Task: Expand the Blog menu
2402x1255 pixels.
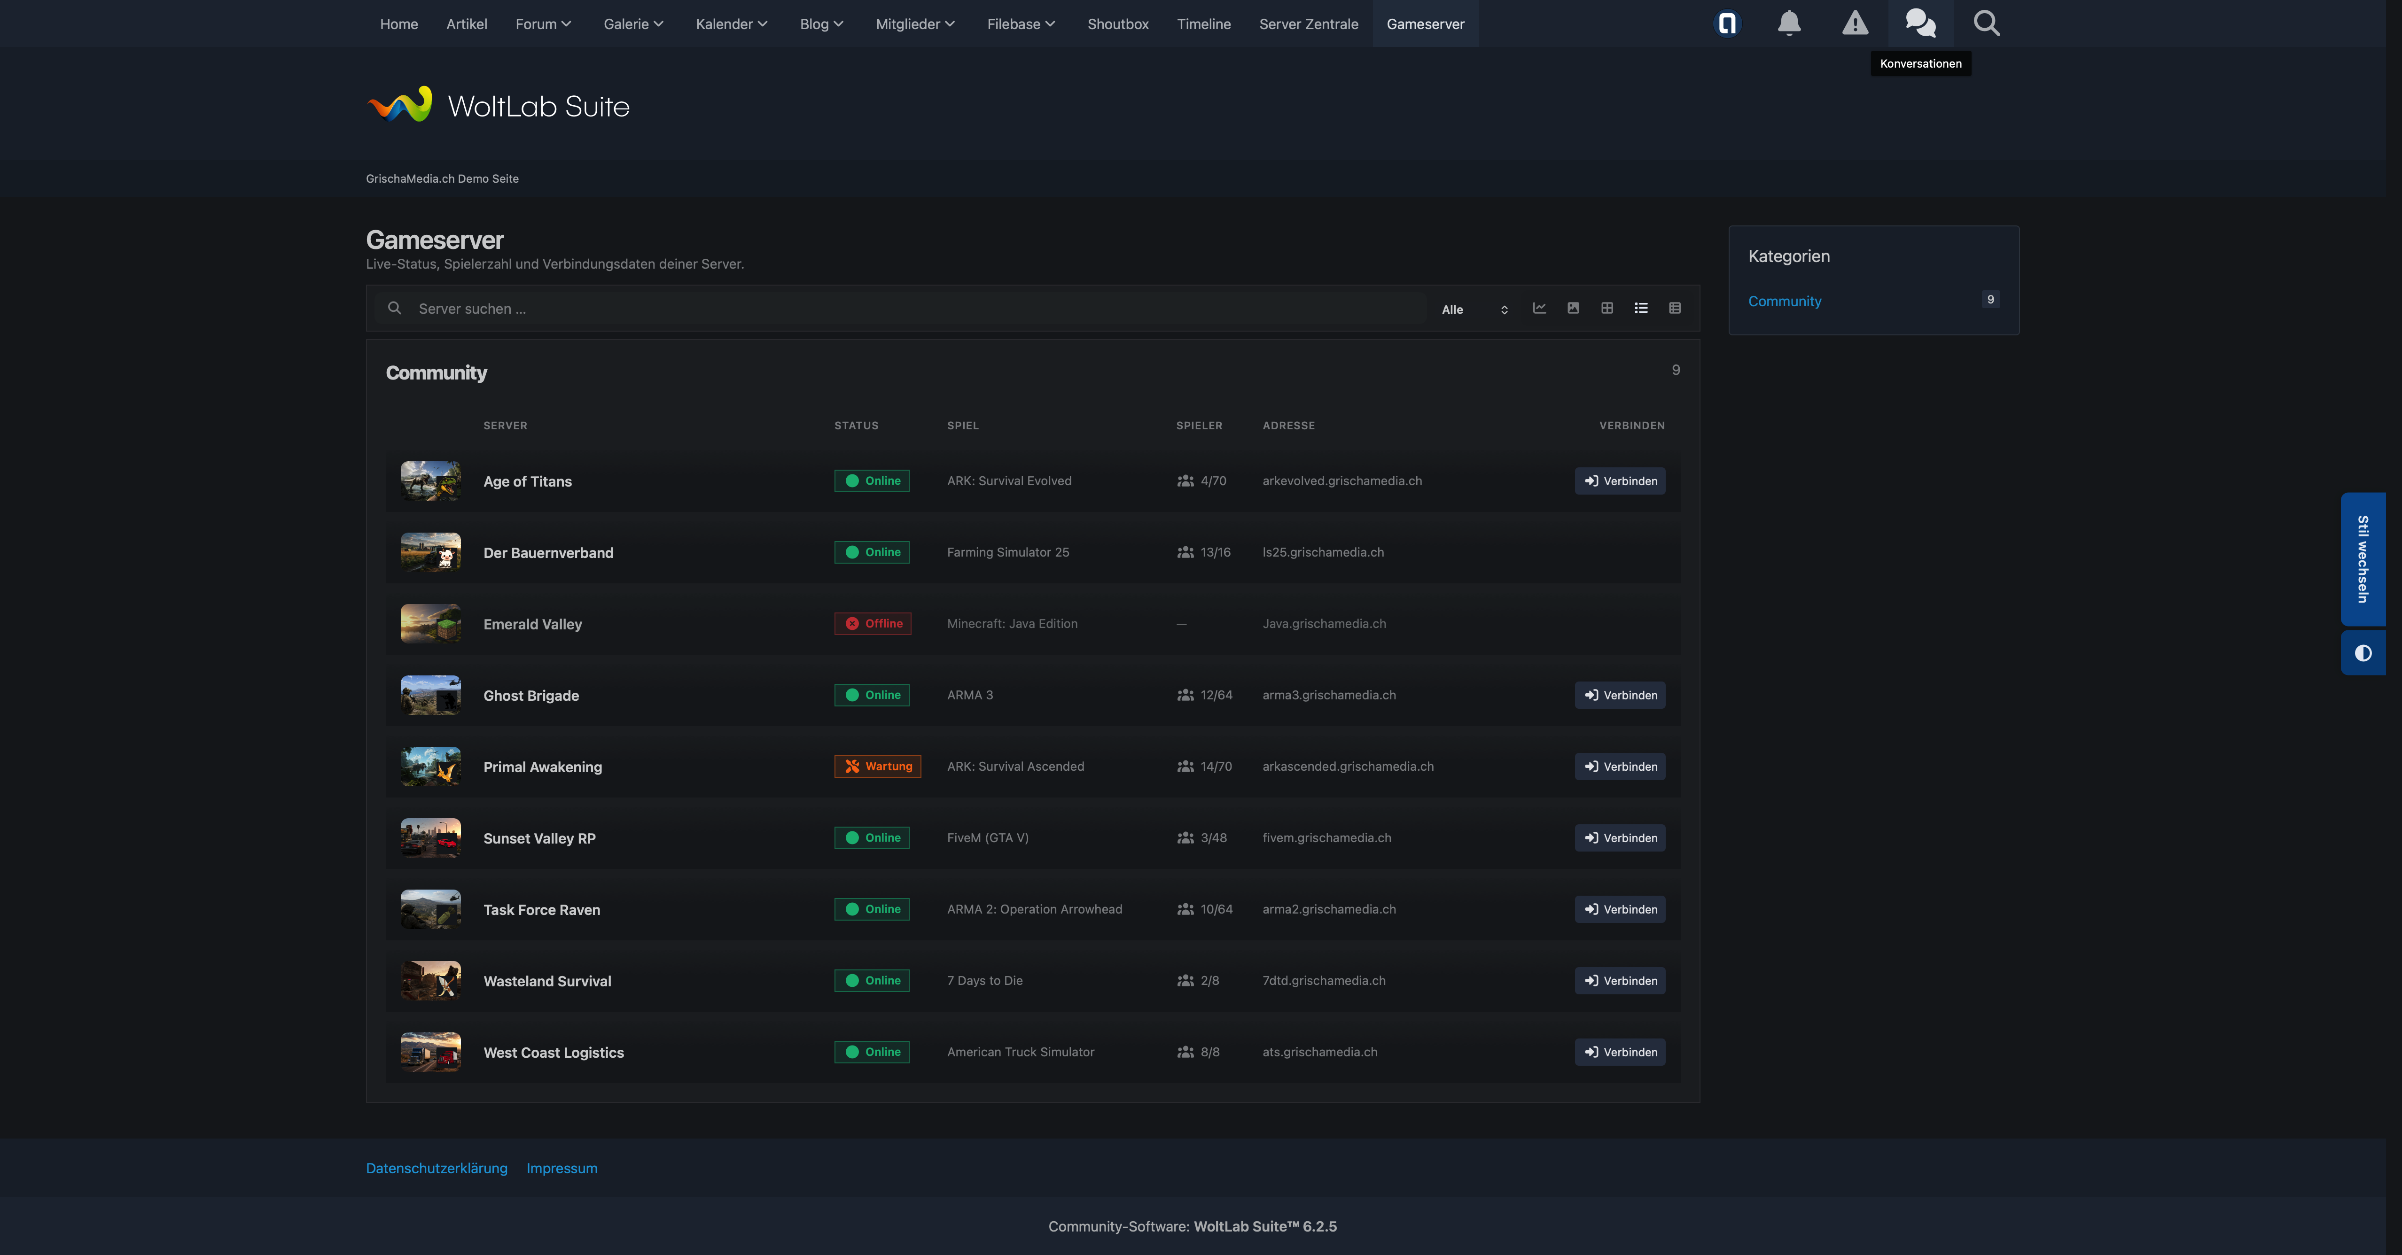Action: point(821,24)
